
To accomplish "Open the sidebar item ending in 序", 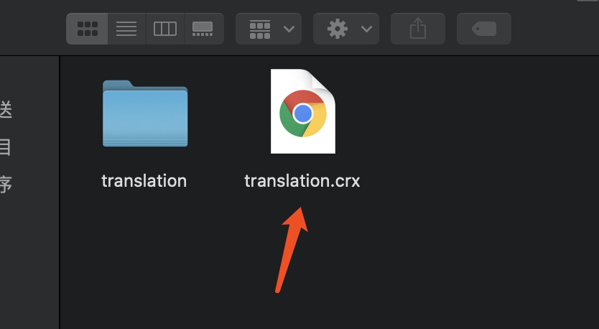I will pyautogui.click(x=6, y=185).
